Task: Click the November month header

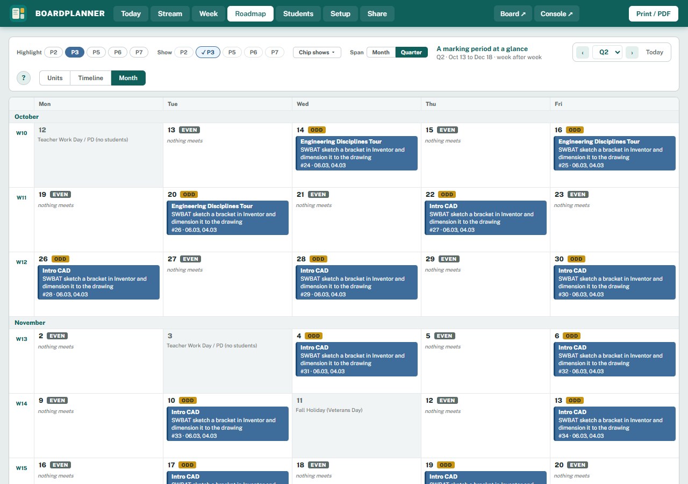Action: tap(30, 323)
